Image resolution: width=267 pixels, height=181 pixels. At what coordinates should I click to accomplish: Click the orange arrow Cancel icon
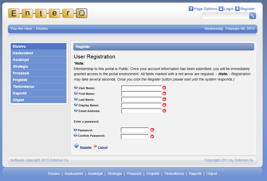[x=95, y=146]
